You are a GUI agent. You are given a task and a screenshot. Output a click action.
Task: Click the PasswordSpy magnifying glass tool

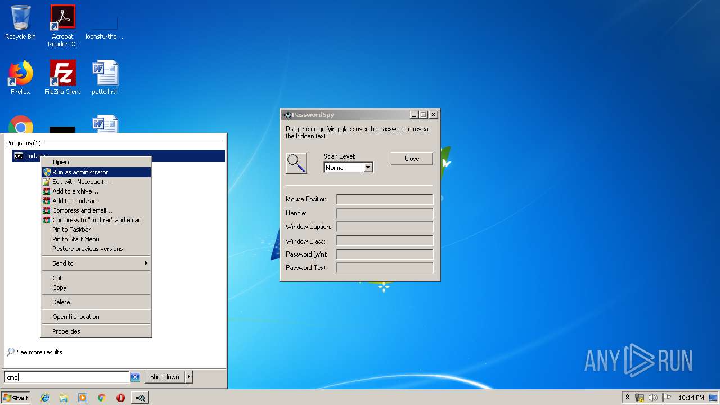click(296, 163)
